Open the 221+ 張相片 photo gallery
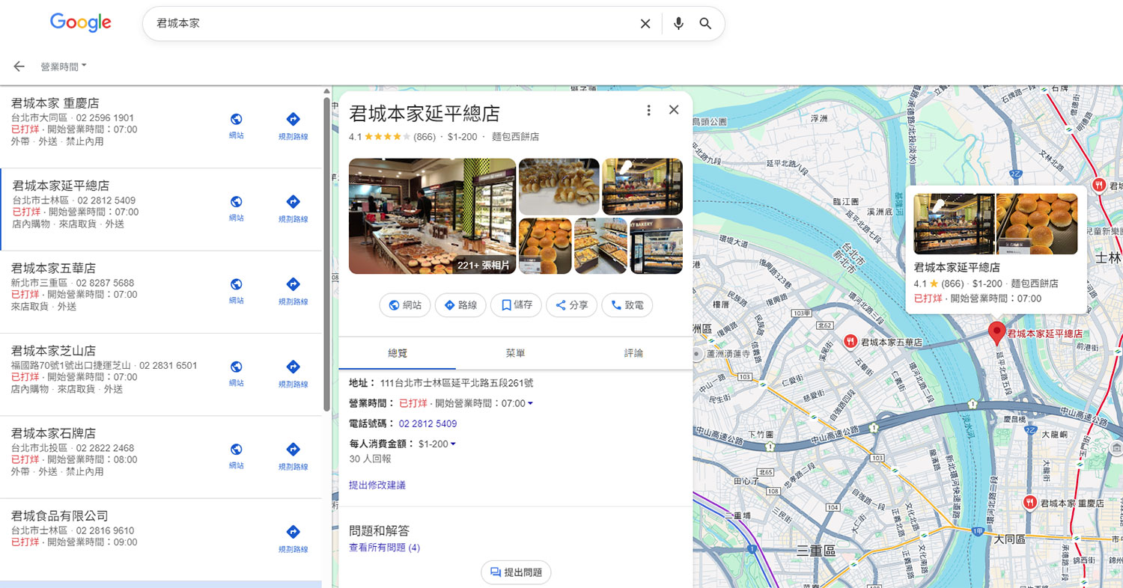The image size is (1123, 588). 484,265
